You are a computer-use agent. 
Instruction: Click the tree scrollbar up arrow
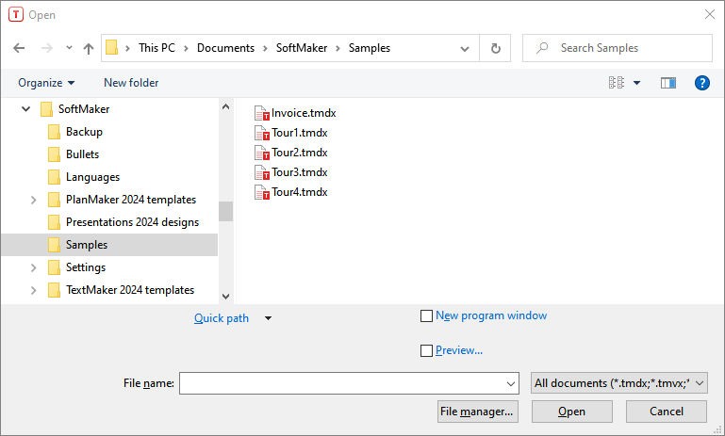(x=225, y=106)
